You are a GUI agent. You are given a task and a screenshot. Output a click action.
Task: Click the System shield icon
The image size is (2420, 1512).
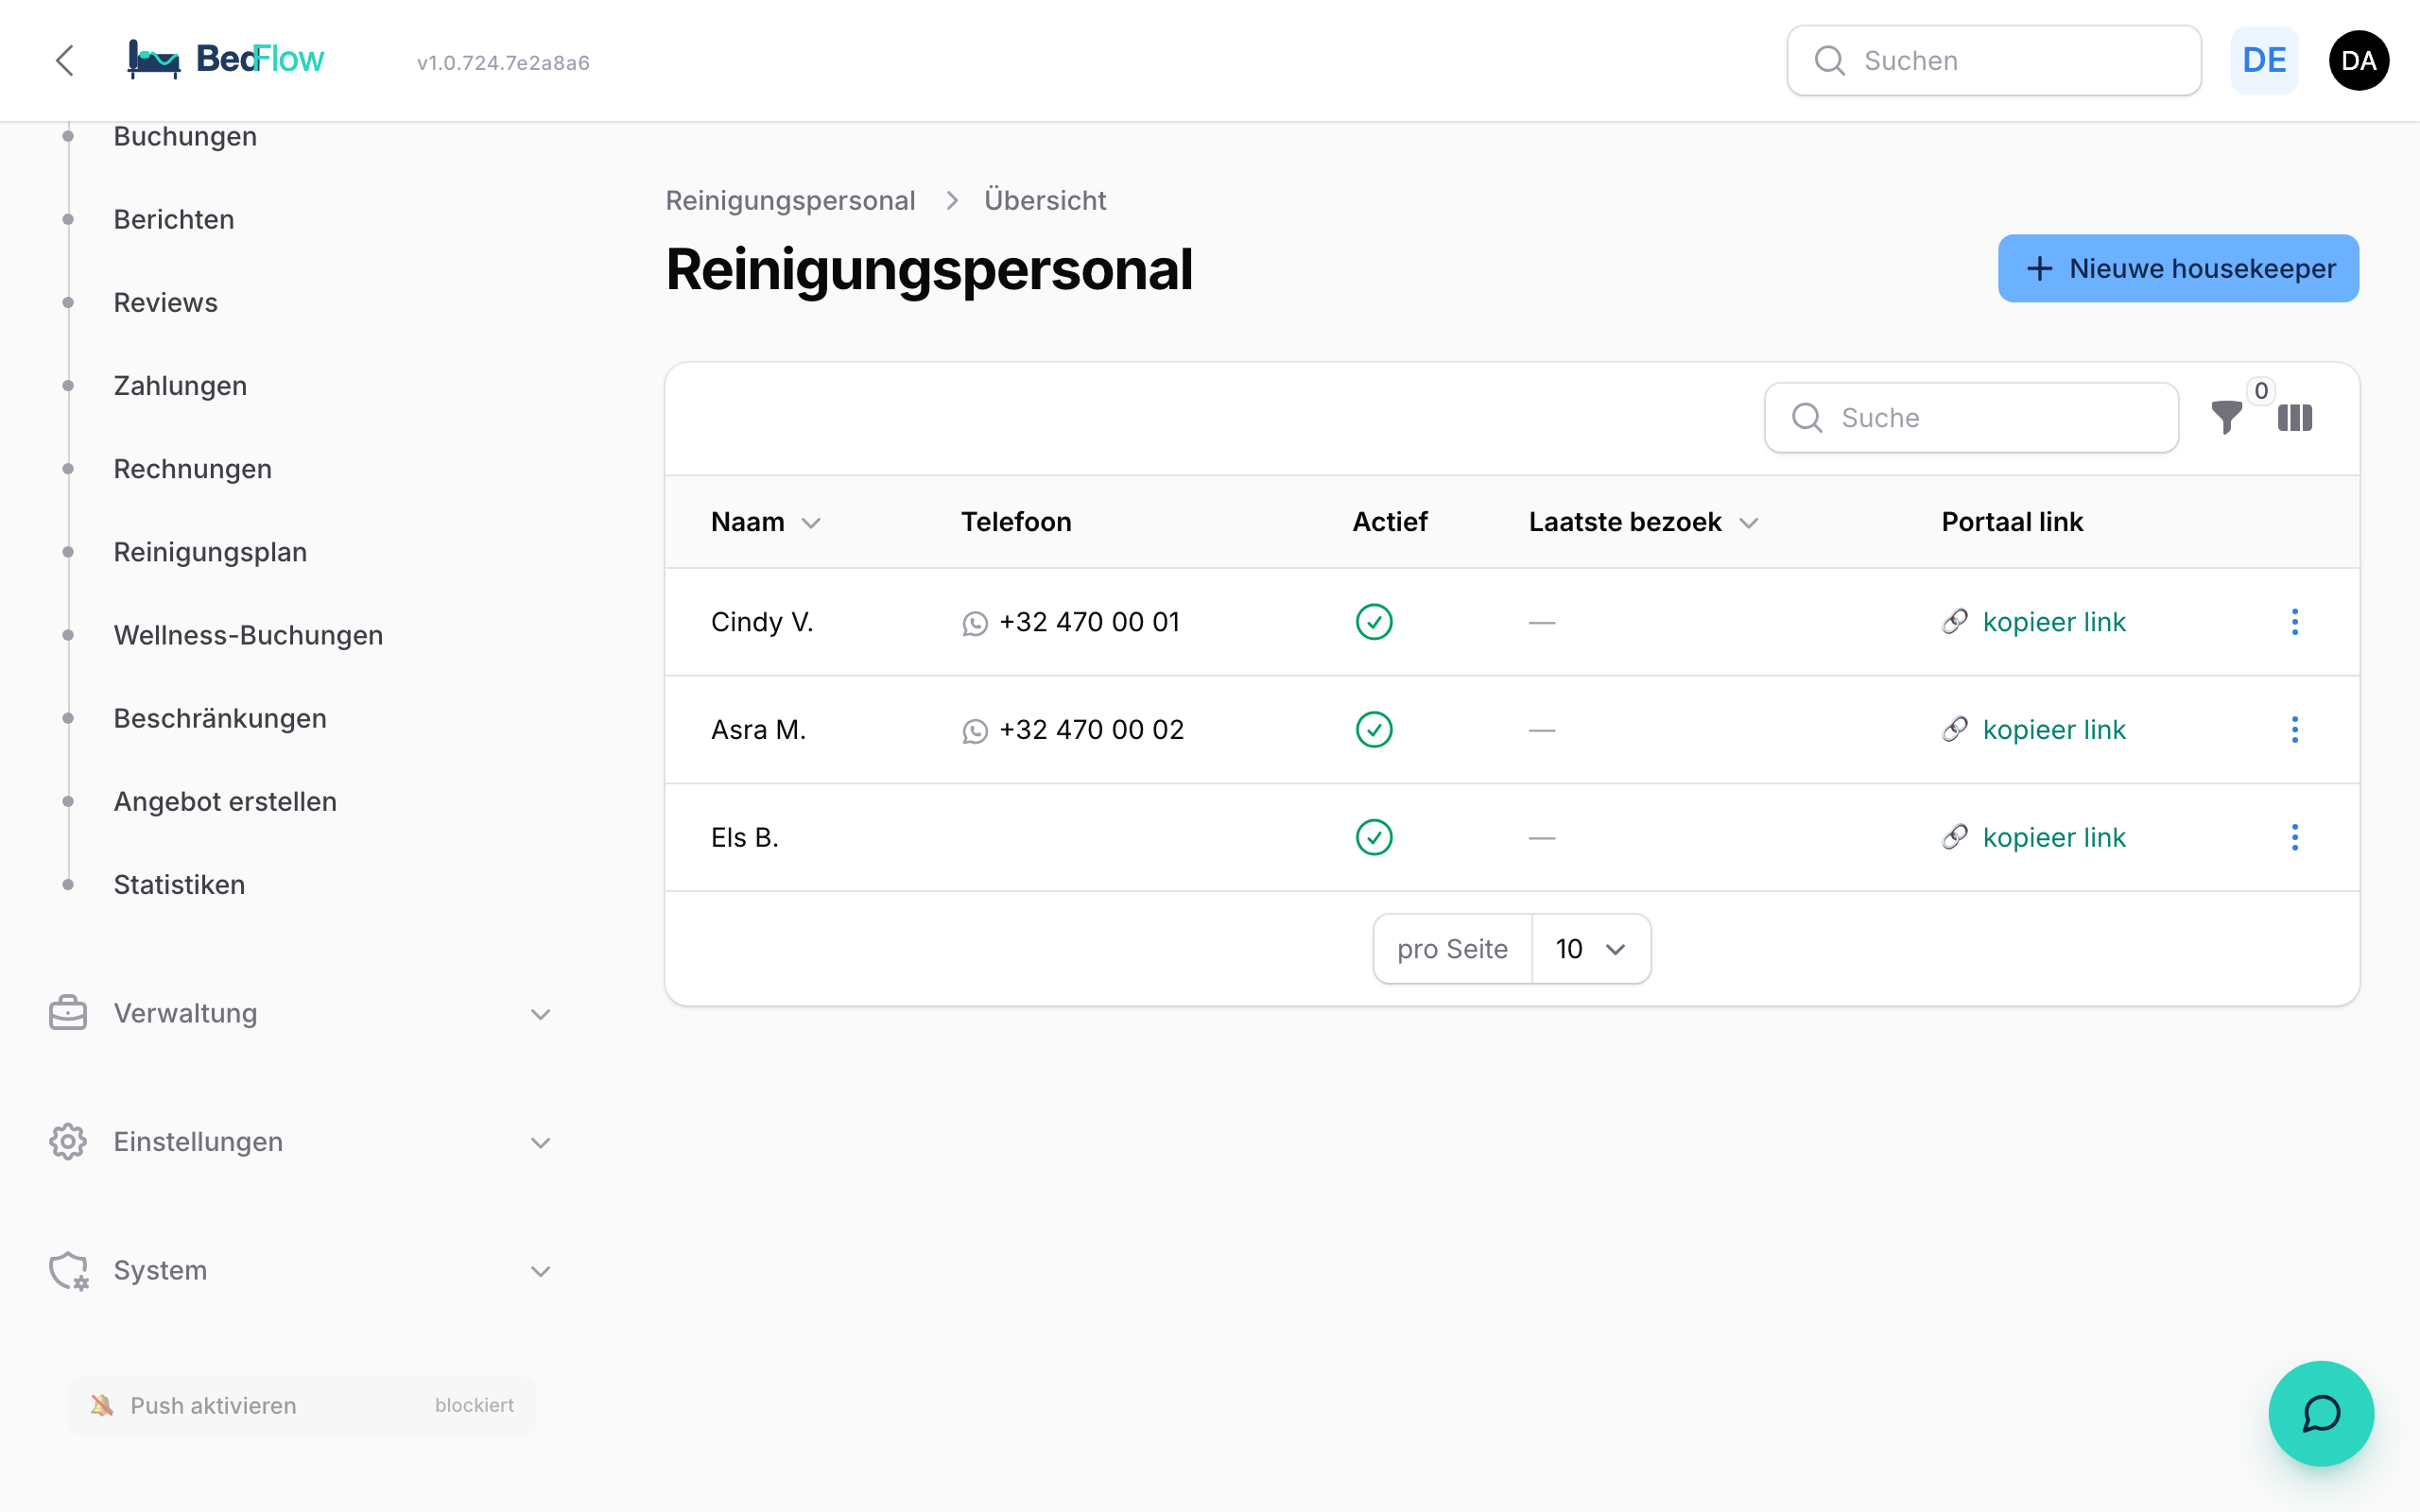[68, 1271]
